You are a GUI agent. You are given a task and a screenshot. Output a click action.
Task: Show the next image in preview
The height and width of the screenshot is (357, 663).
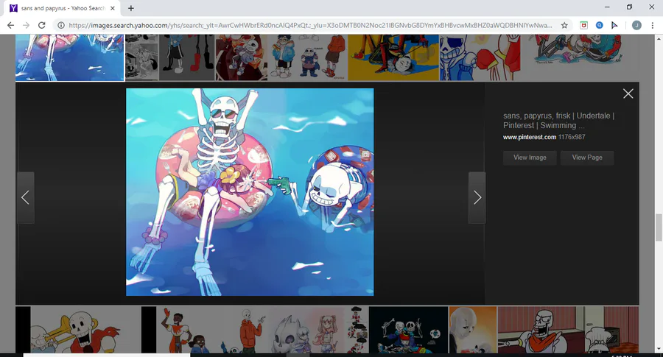tap(477, 198)
